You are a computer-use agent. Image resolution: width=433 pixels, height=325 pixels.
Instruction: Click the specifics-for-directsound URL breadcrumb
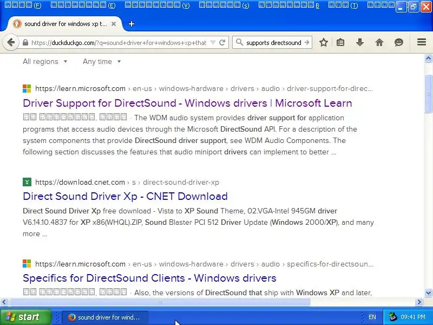pyautogui.click(x=204, y=264)
